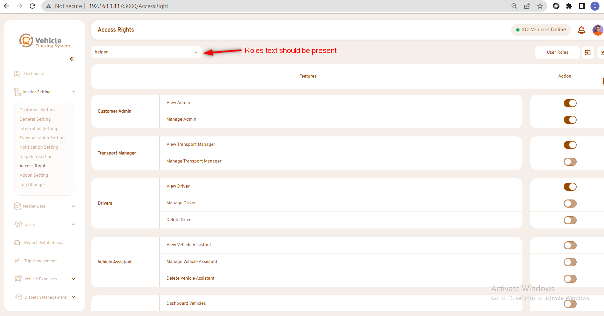Switch on the View Vehicle Assistant toggle

(x=570, y=246)
